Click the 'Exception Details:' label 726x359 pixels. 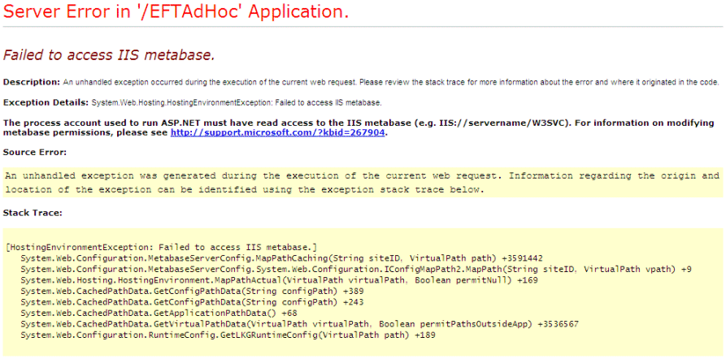coord(46,102)
